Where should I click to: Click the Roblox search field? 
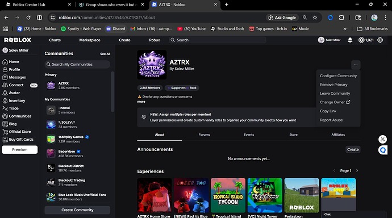click(218, 40)
